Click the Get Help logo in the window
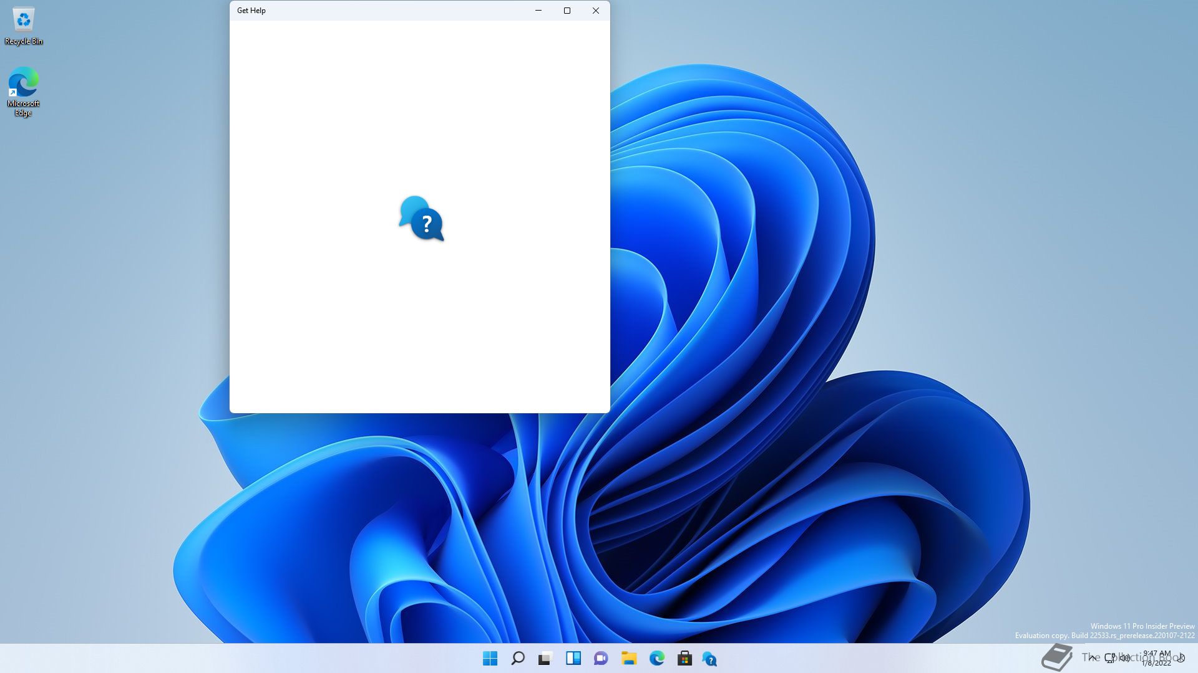This screenshot has width=1198, height=673. (x=422, y=219)
